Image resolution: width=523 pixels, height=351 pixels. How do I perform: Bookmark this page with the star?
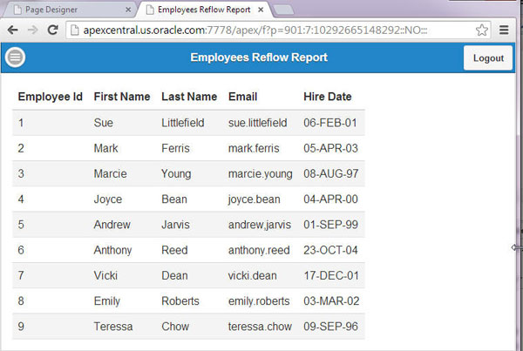[481, 30]
